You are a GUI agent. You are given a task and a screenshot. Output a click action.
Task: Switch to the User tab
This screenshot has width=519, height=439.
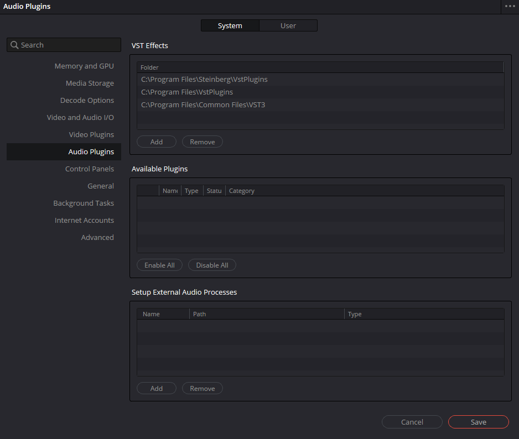288,25
